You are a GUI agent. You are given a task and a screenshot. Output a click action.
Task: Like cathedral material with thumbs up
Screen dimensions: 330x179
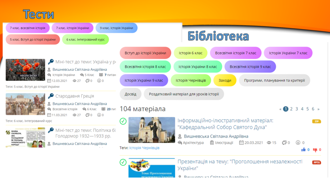[x=303, y=150]
